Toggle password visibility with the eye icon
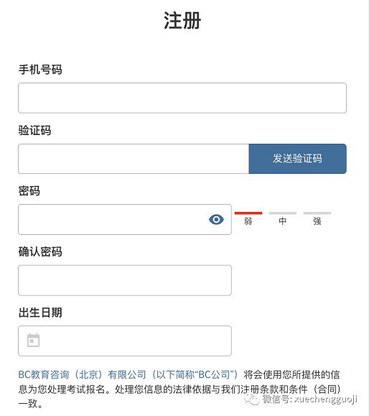 (x=216, y=219)
